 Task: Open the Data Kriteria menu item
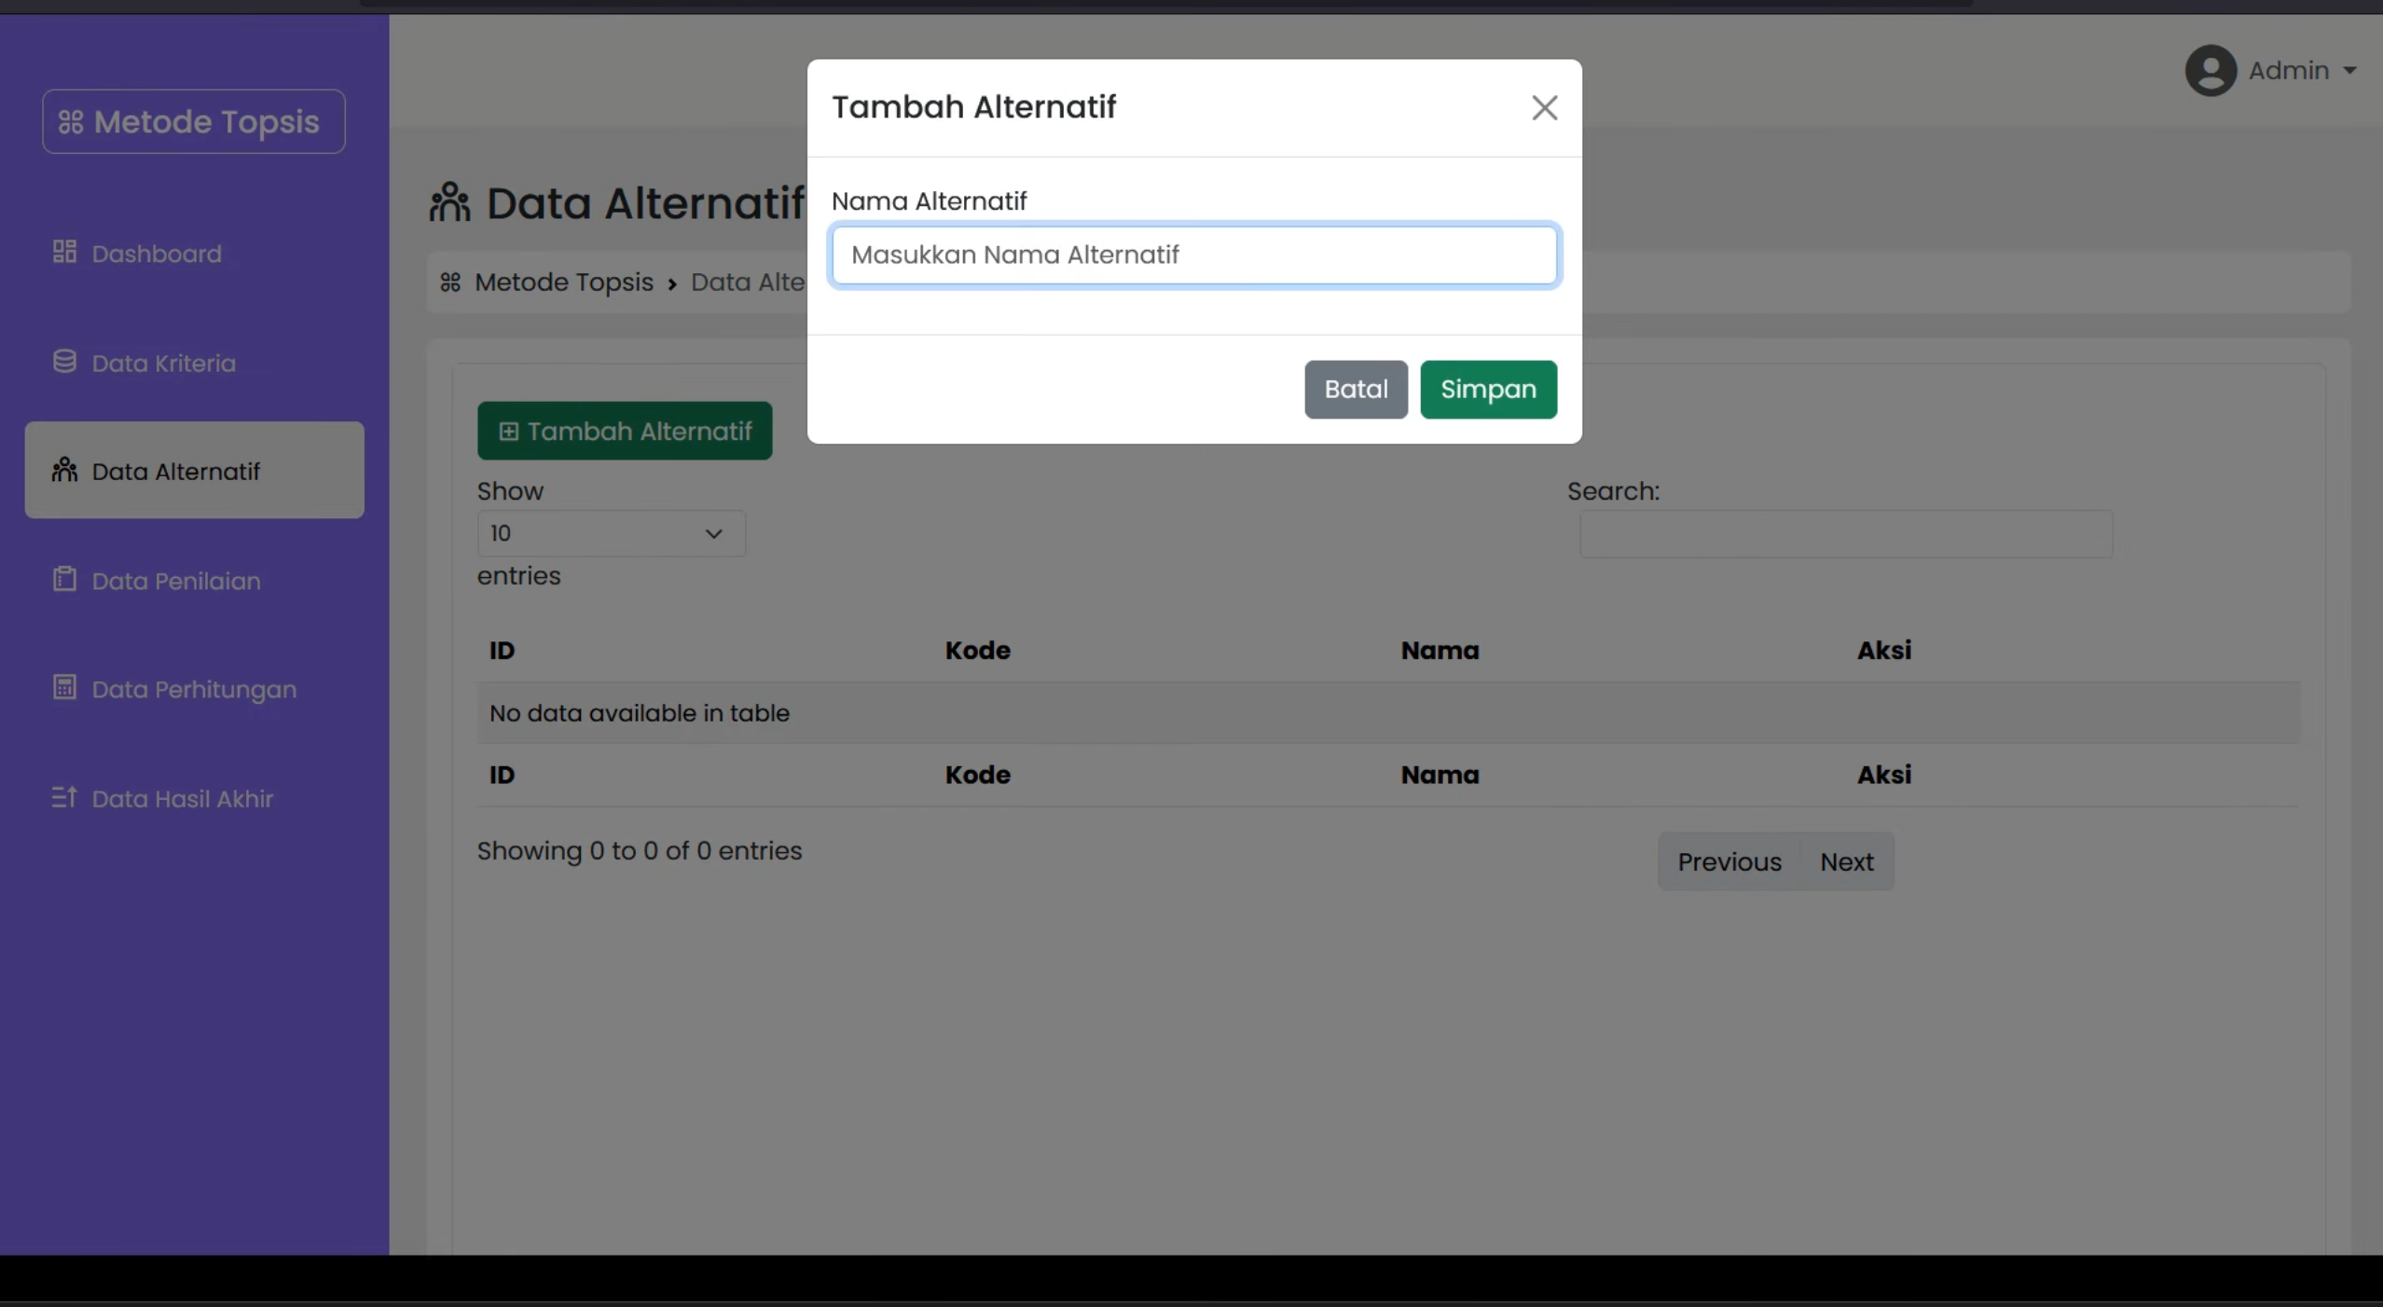click(x=194, y=363)
